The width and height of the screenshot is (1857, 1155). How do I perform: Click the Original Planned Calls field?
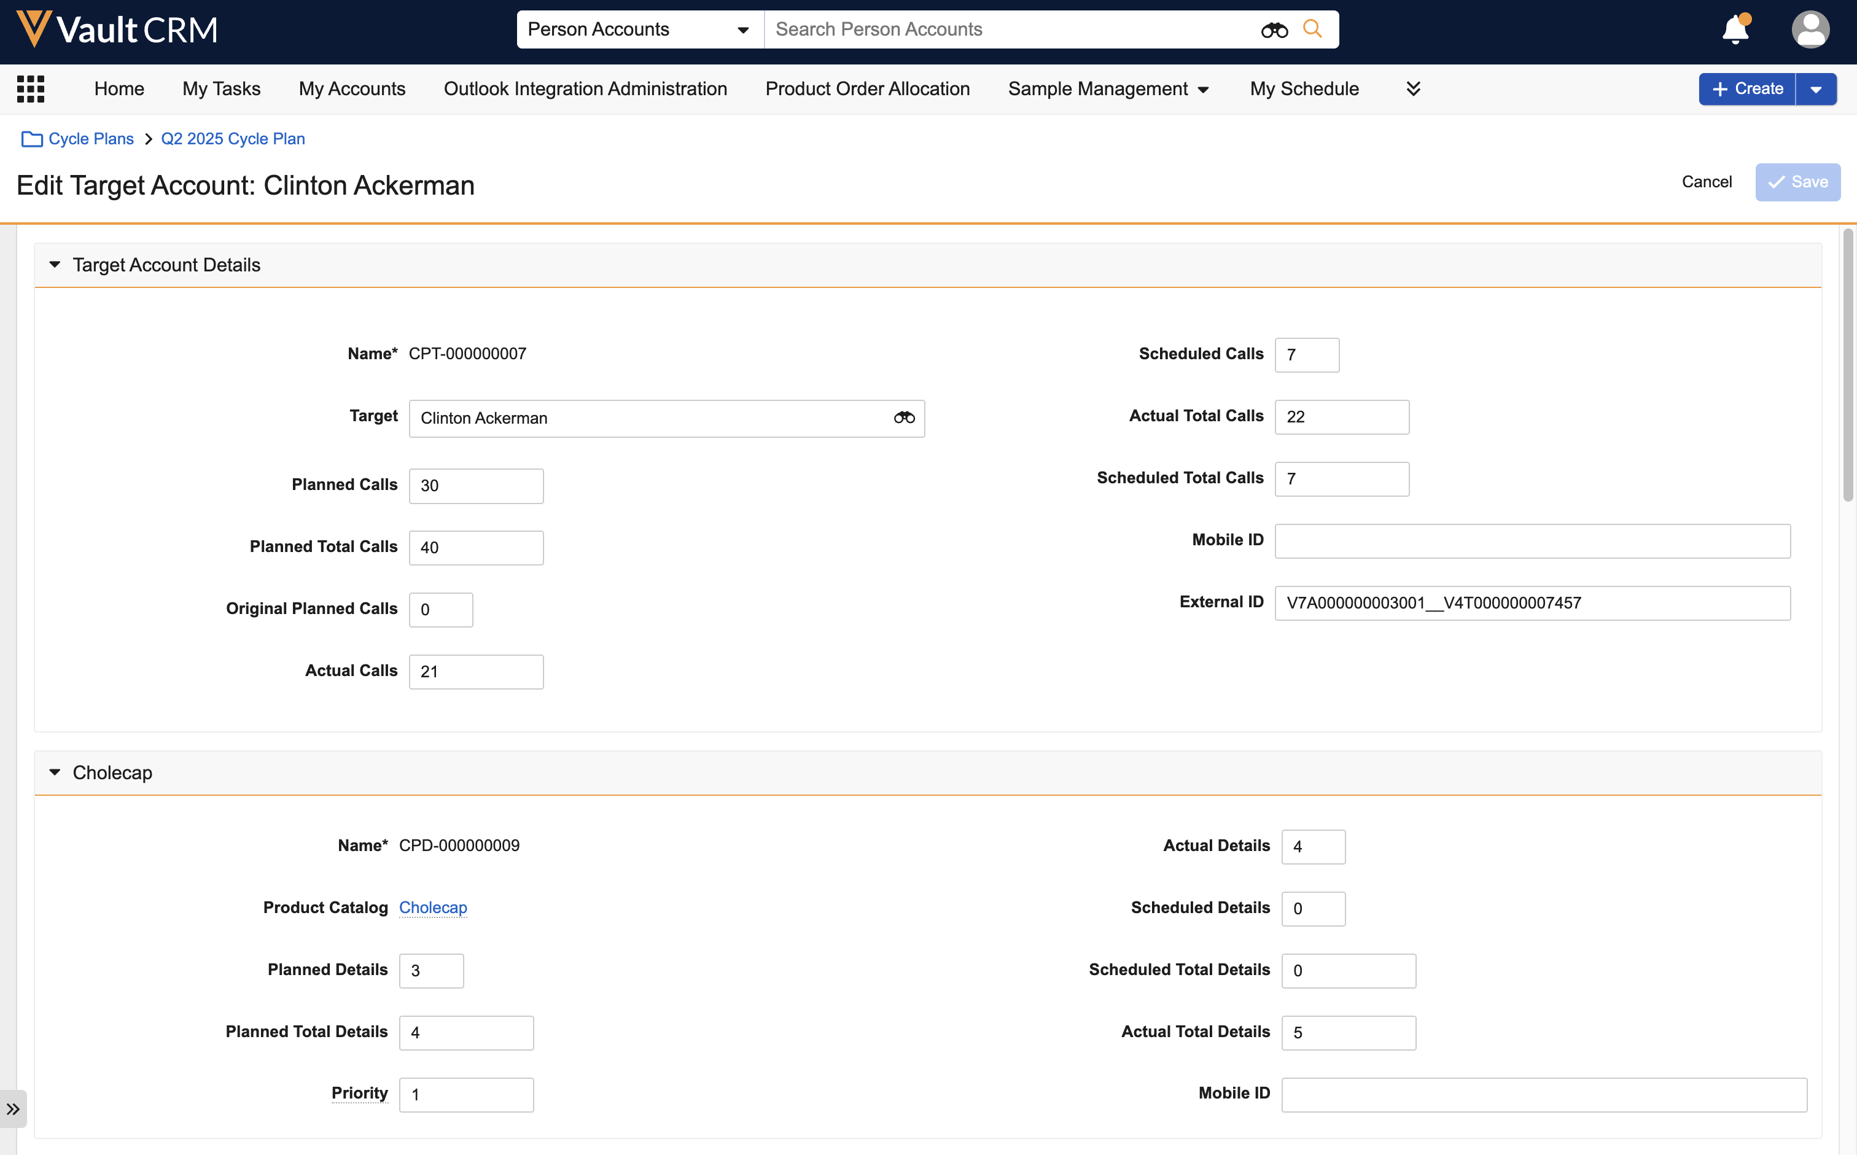click(x=441, y=610)
